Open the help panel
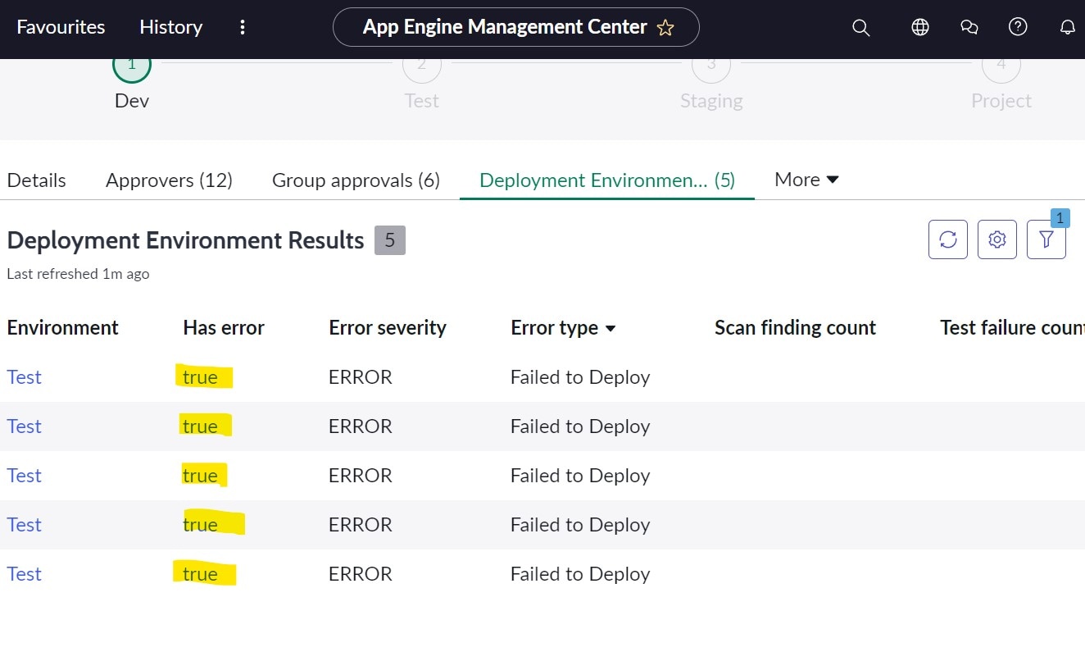 click(x=1018, y=27)
